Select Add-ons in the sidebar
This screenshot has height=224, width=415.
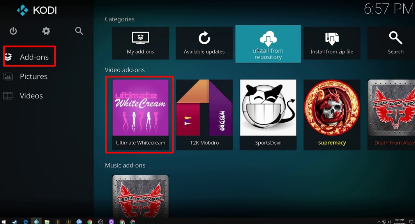34,57
